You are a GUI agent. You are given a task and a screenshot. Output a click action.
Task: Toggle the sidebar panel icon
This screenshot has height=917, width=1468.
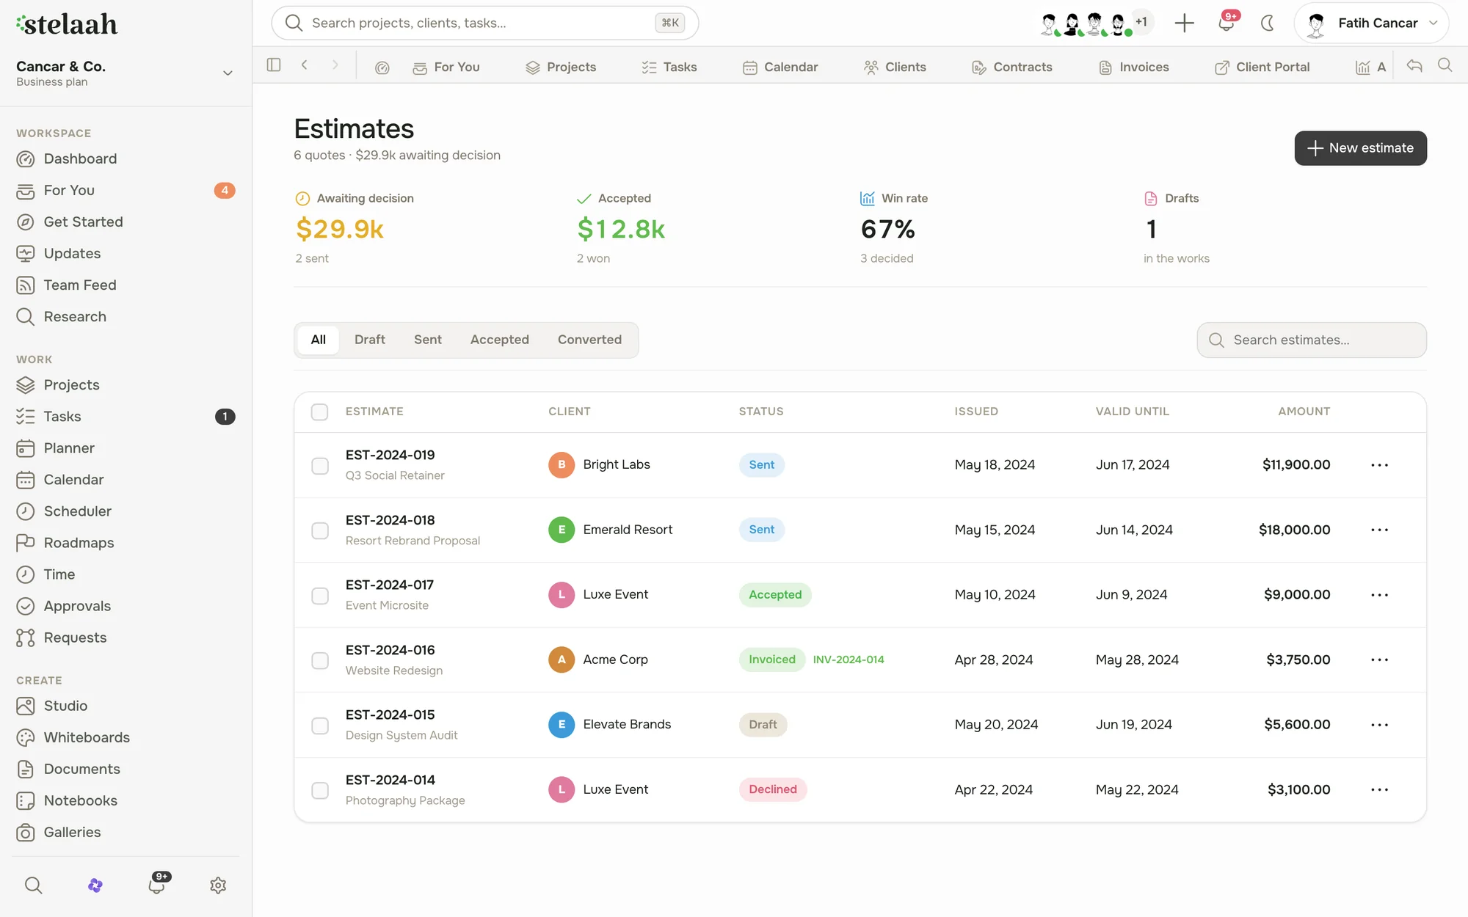click(x=274, y=65)
